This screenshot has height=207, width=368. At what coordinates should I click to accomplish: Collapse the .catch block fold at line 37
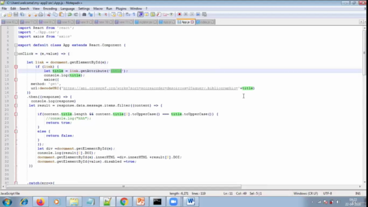tap(16, 183)
